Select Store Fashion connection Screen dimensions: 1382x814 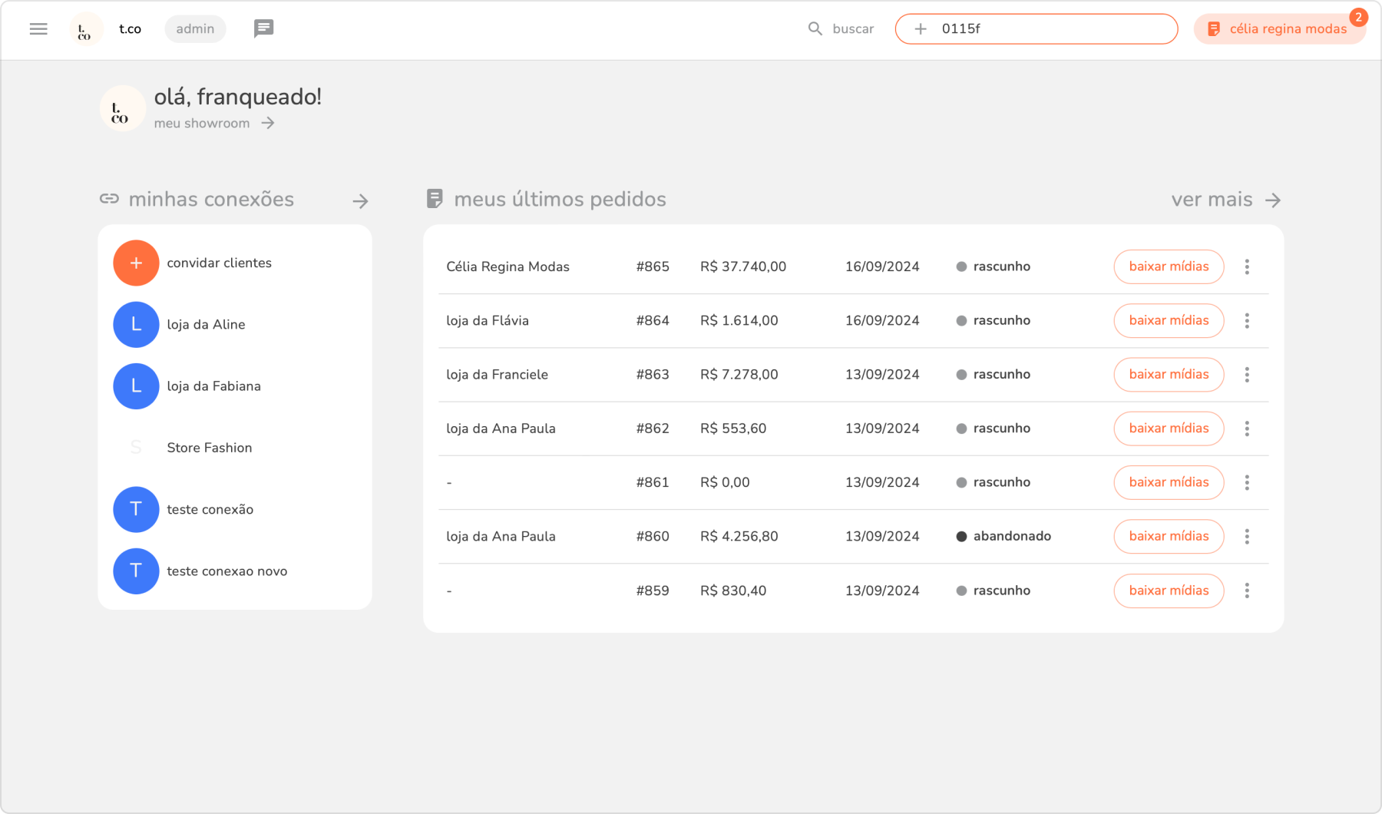209,448
